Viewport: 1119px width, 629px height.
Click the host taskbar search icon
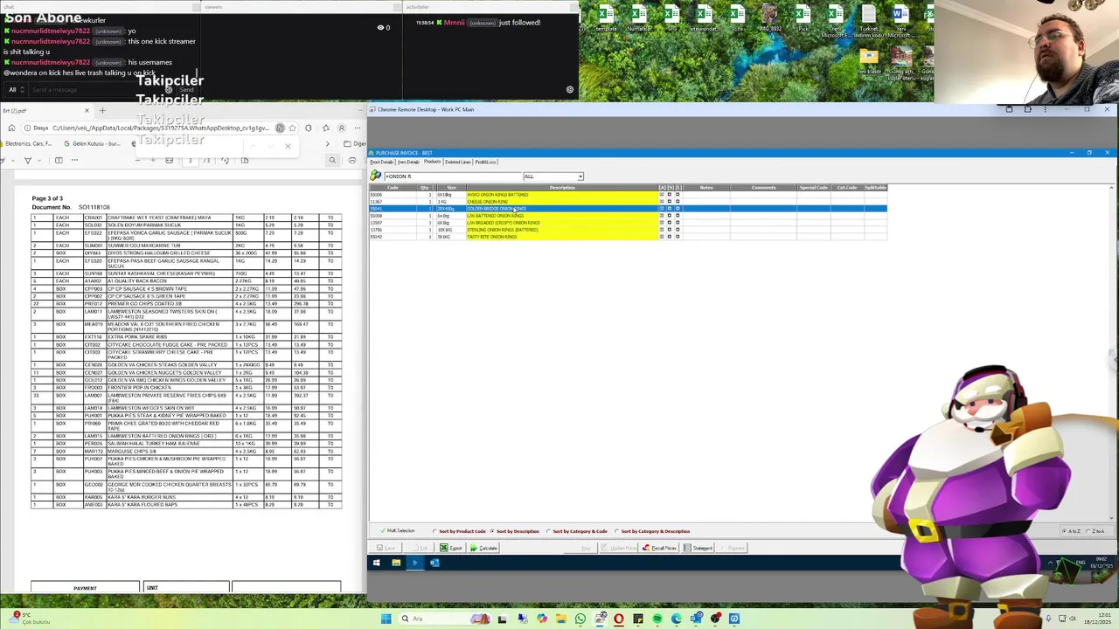405,619
